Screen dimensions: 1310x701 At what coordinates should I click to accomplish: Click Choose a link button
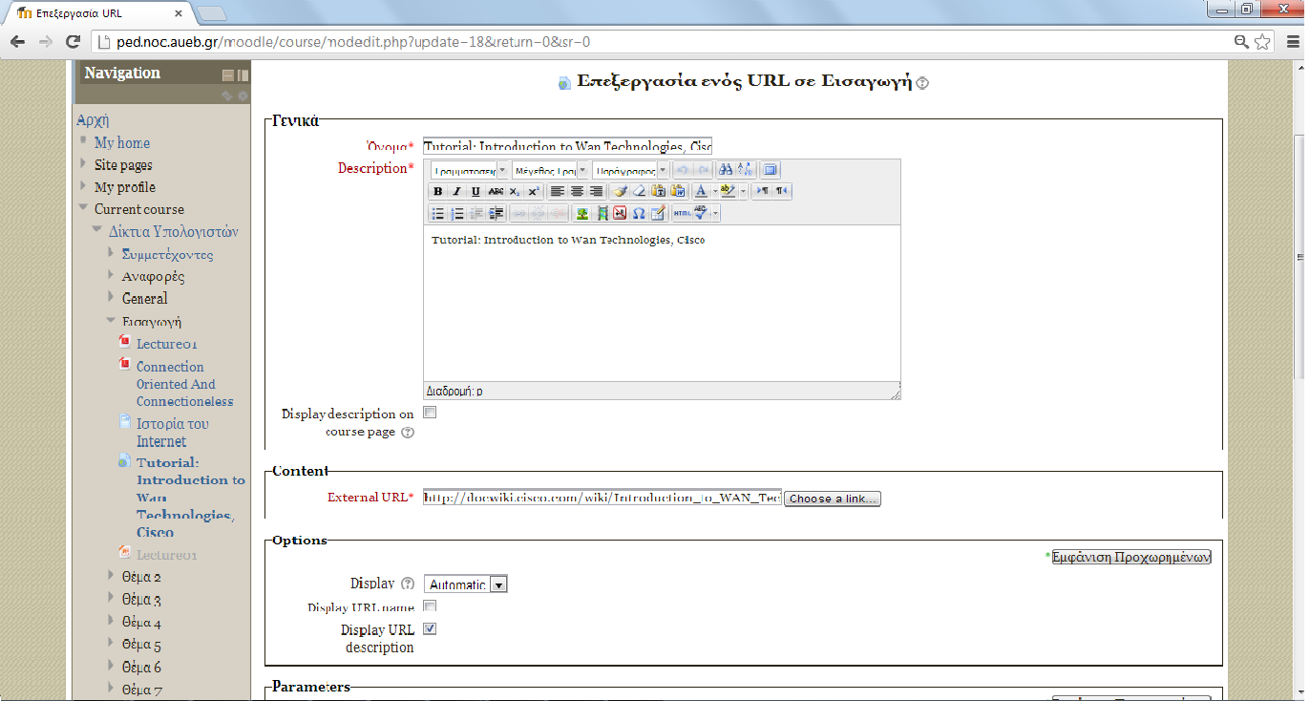833,499
